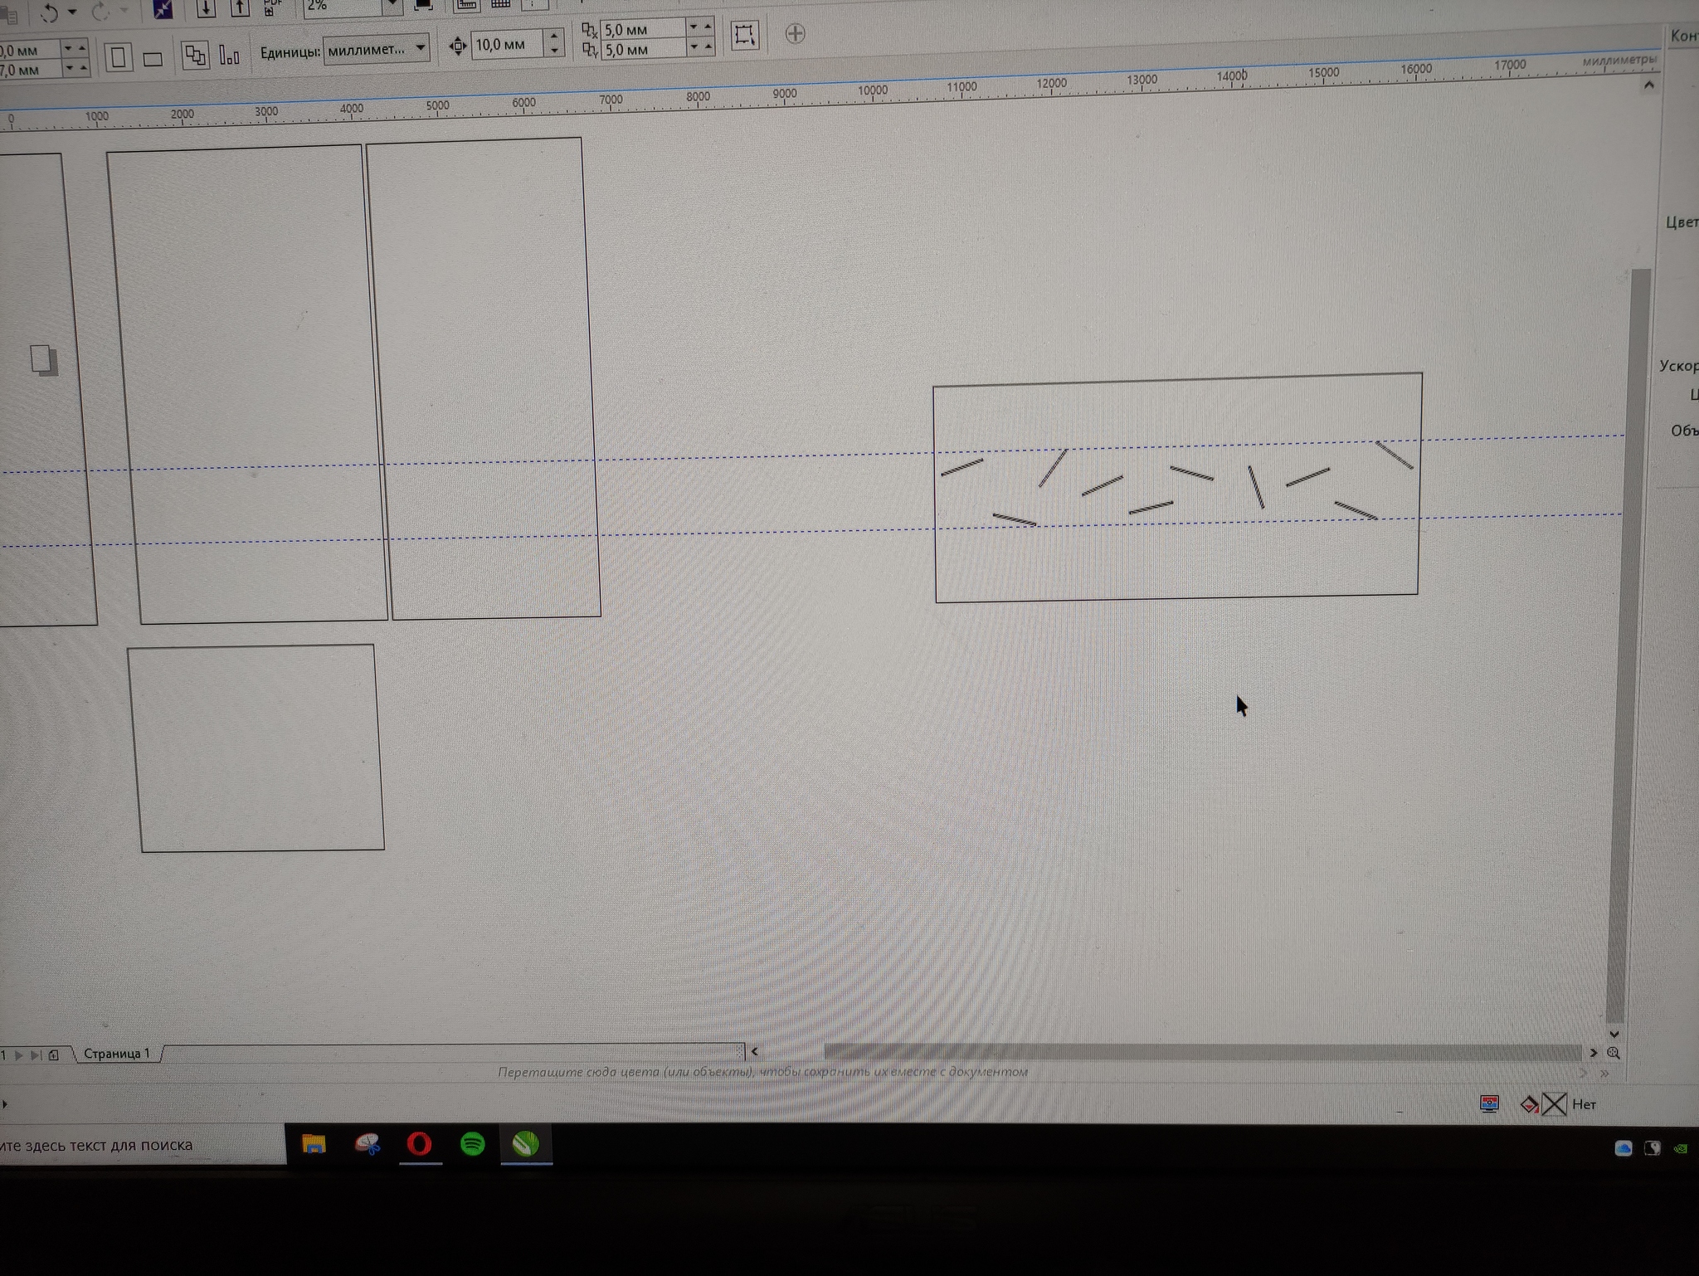Click the Export up-arrow icon

239,8
